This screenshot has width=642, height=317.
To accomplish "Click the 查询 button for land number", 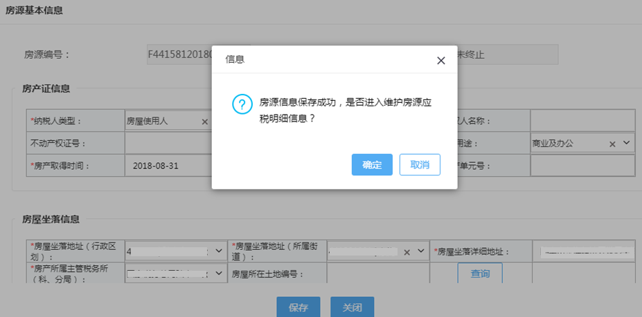I will 480,273.
